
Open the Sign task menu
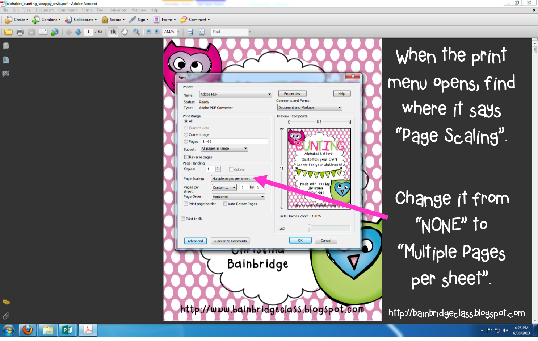[139, 20]
